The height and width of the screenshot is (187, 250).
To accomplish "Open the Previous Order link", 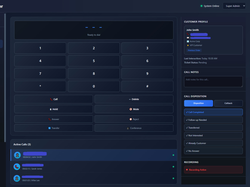I will (194, 50).
